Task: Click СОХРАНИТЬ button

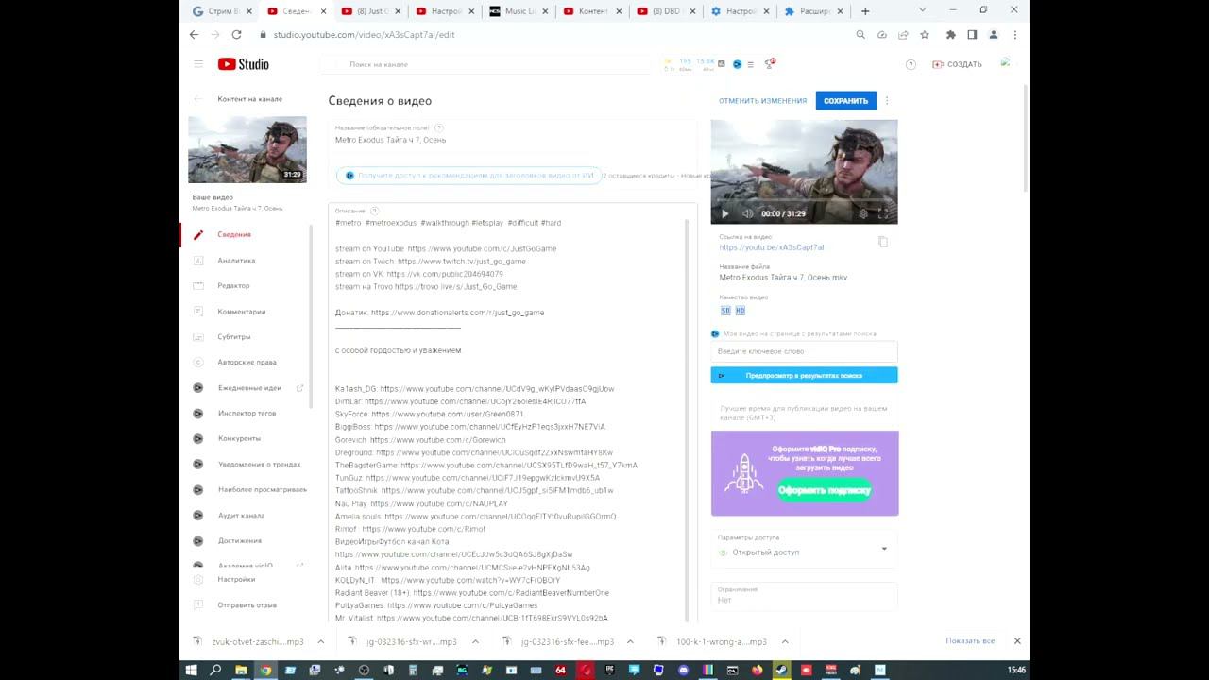Action: click(x=845, y=101)
